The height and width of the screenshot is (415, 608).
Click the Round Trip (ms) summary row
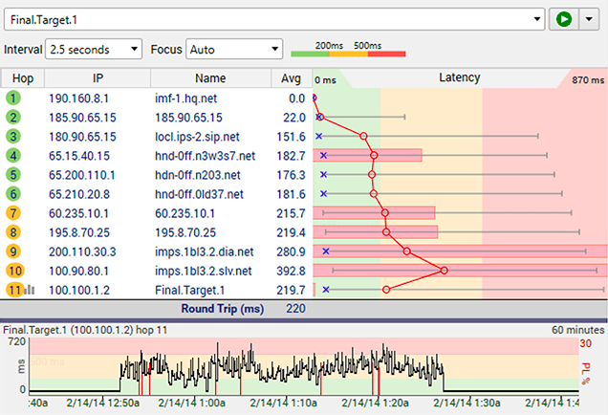click(304, 309)
